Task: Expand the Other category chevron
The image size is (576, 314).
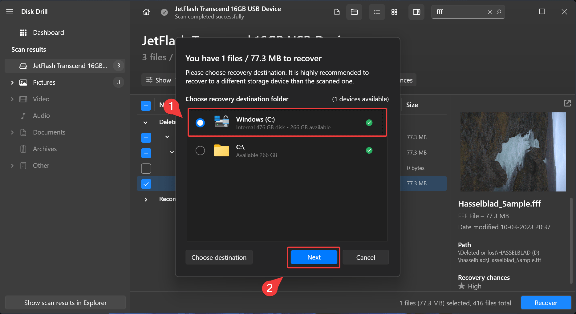Action: point(12,166)
